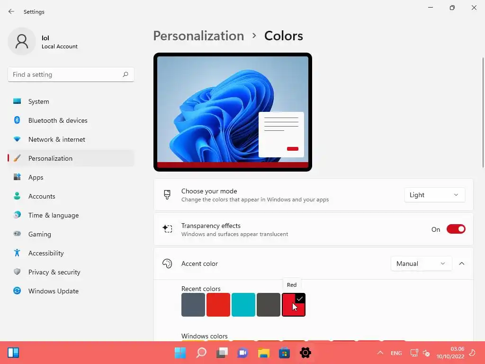Image resolution: width=485 pixels, height=364 pixels.
Task: Open File Explorer on taskbar
Action: [x=263, y=353]
